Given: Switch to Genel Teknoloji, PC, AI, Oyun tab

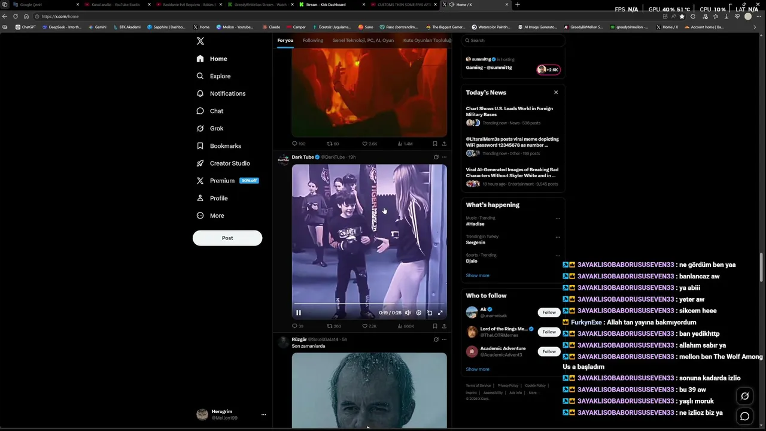Looking at the screenshot, I should (x=363, y=40).
